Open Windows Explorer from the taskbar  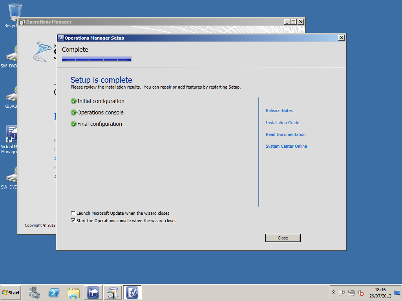73,292
